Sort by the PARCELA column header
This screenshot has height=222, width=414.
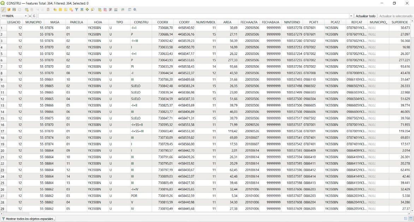coord(76,22)
